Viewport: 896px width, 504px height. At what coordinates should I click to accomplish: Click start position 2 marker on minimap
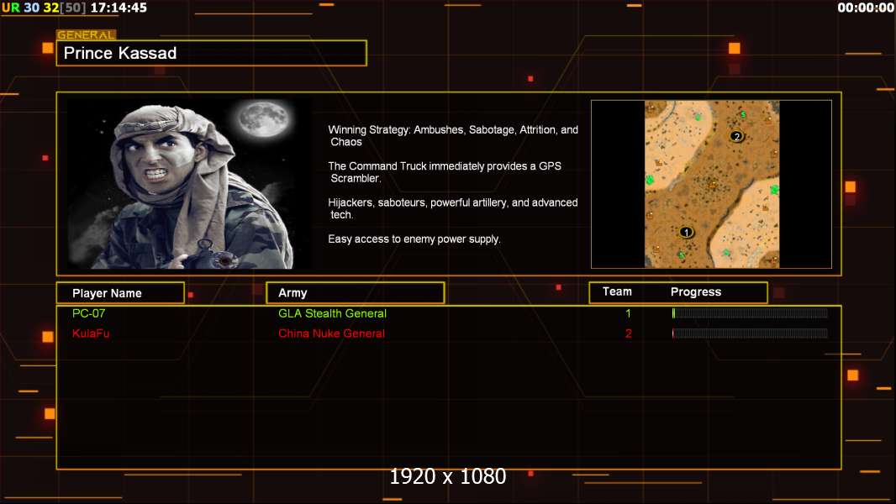736,136
